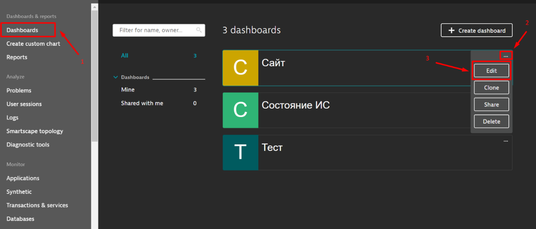Select the All dashboards filter
The width and height of the screenshot is (536, 229).
[125, 55]
